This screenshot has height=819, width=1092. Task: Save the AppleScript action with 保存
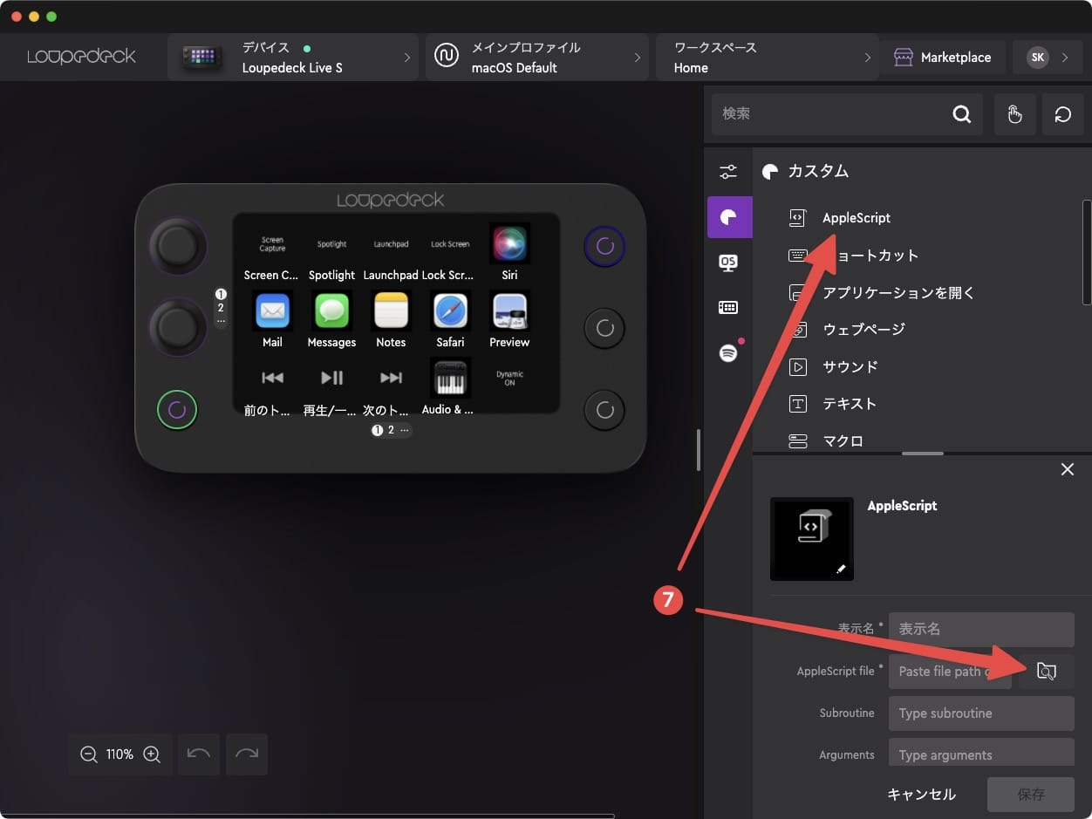coord(1031,794)
